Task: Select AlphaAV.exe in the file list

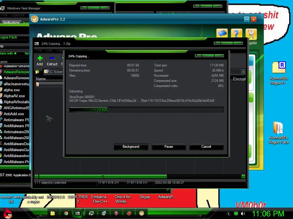Action: click(14, 96)
